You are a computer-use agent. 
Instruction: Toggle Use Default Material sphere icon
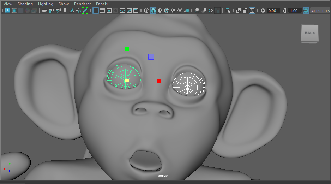click(160, 11)
